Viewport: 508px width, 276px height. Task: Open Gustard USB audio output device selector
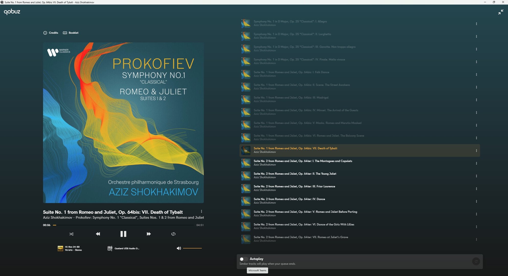[123, 248]
